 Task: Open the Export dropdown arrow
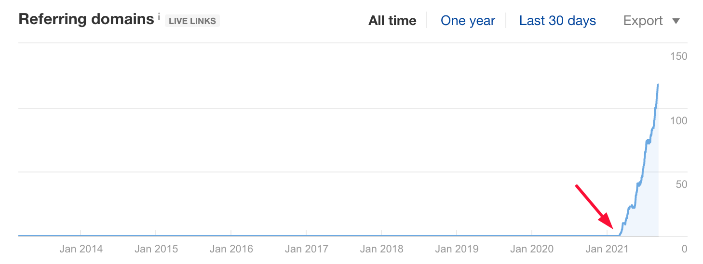(676, 21)
